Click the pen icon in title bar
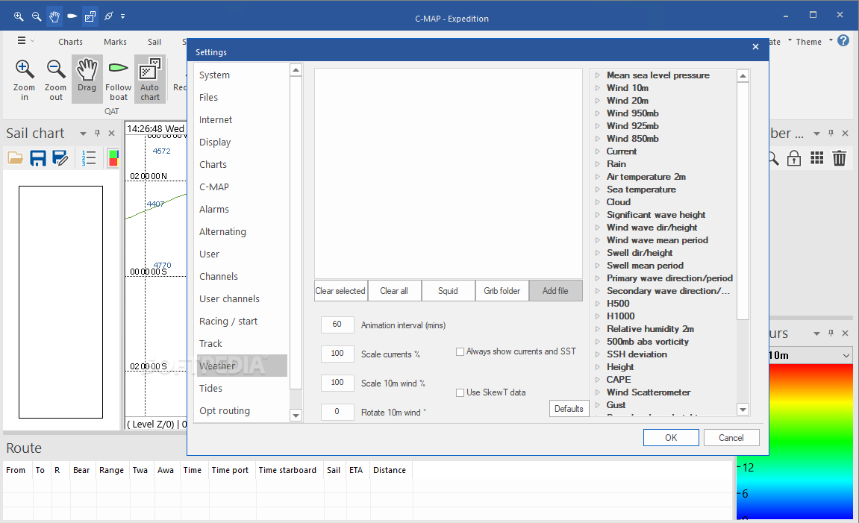859x523 pixels. (108, 16)
